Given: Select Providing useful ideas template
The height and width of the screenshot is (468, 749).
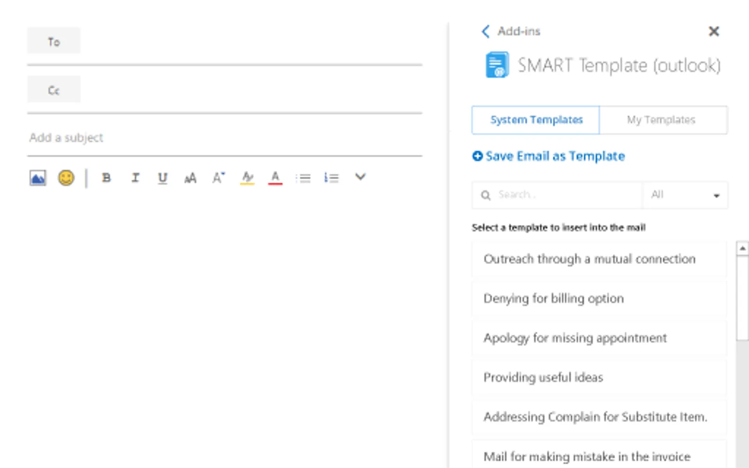Looking at the screenshot, I should [599, 377].
